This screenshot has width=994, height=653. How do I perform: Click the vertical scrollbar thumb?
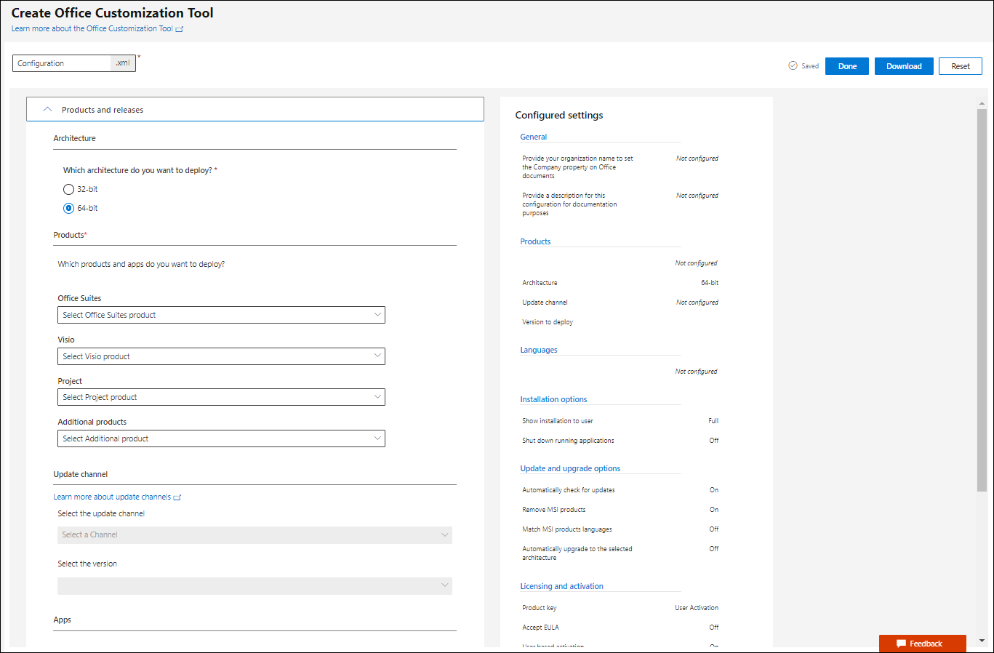coord(982,300)
